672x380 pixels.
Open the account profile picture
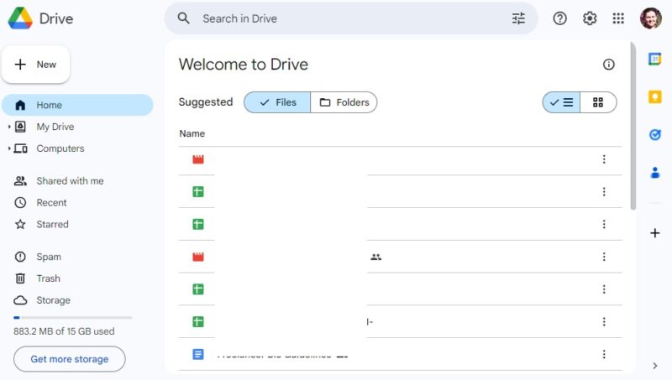pyautogui.click(x=650, y=18)
